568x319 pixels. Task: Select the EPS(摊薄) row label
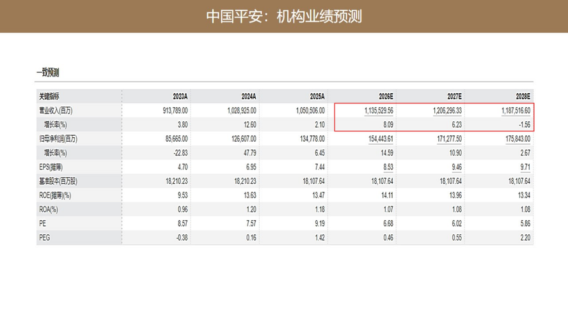click(51, 167)
